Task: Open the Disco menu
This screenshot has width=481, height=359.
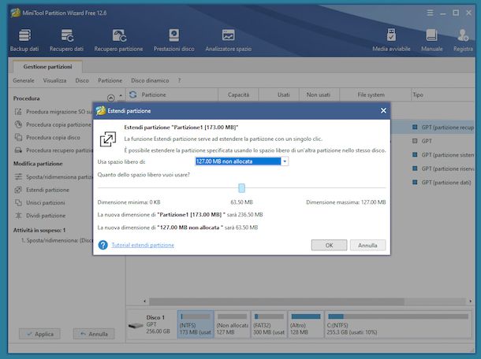Action: (x=82, y=80)
